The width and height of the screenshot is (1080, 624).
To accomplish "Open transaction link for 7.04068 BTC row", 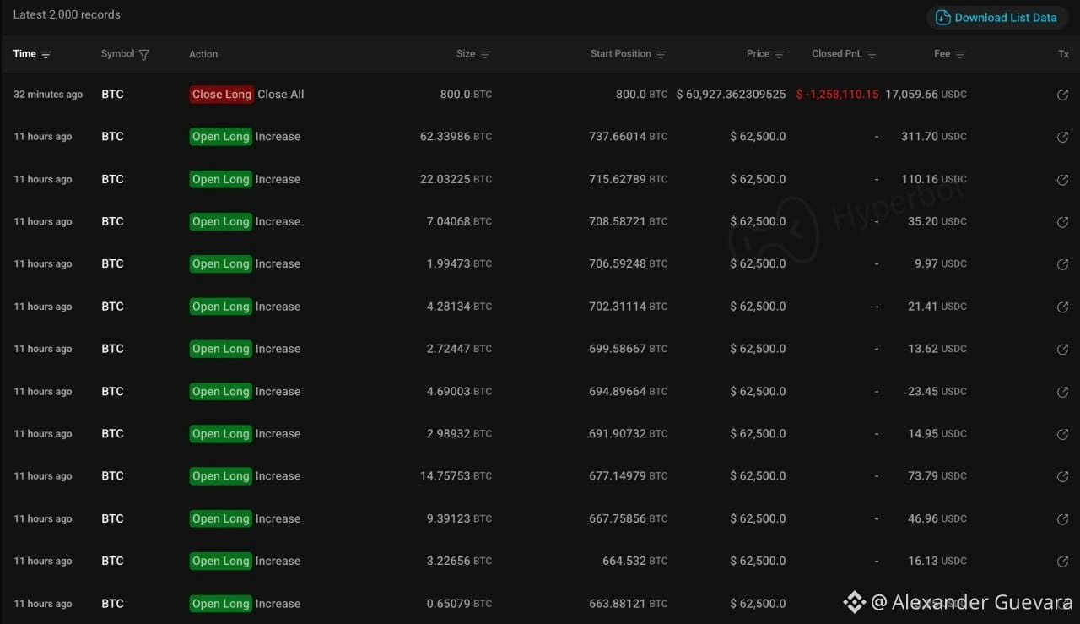I will tap(1062, 222).
